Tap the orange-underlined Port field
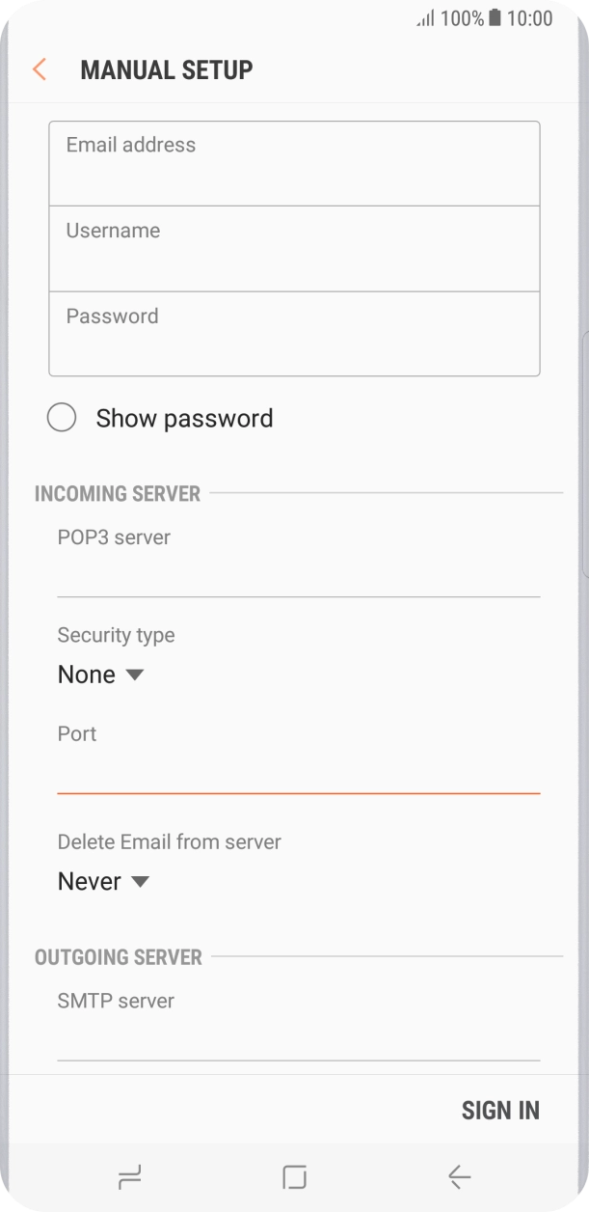The width and height of the screenshot is (589, 1212). pos(295,762)
